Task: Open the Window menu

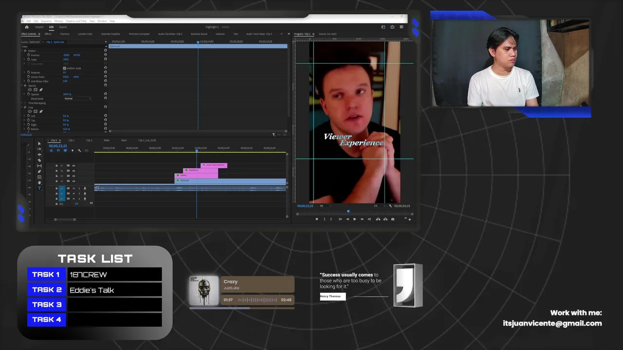Action: coord(102,21)
